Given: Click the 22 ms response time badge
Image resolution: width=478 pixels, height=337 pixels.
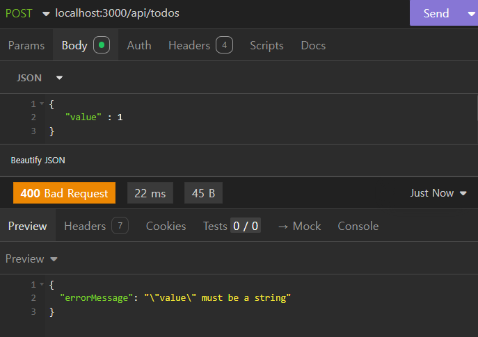Looking at the screenshot, I should click(x=150, y=193).
